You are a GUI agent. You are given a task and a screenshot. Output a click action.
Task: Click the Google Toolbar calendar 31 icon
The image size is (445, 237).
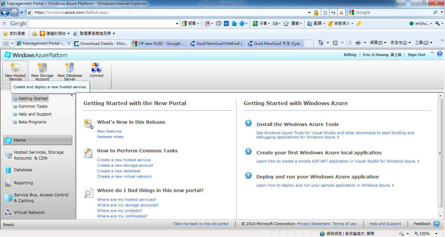(x=226, y=23)
